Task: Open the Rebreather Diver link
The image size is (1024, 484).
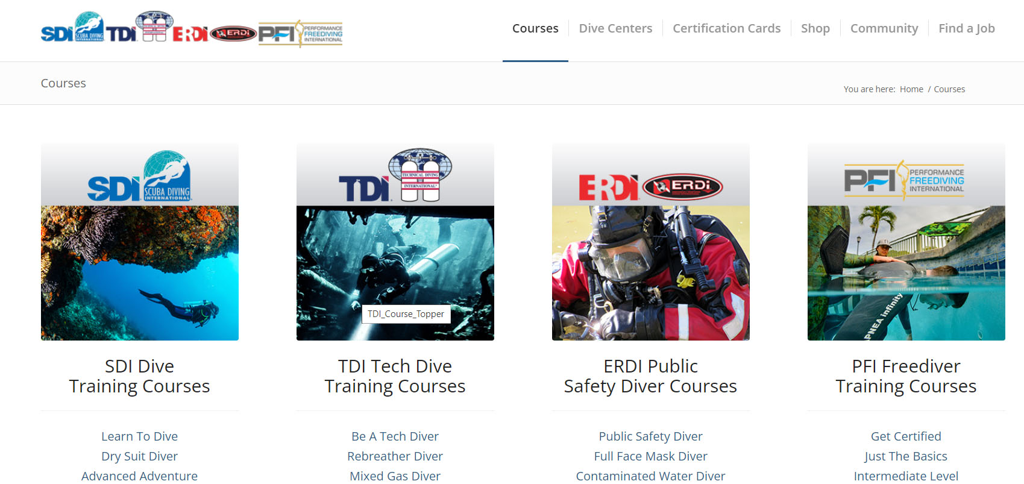Action: (x=395, y=456)
